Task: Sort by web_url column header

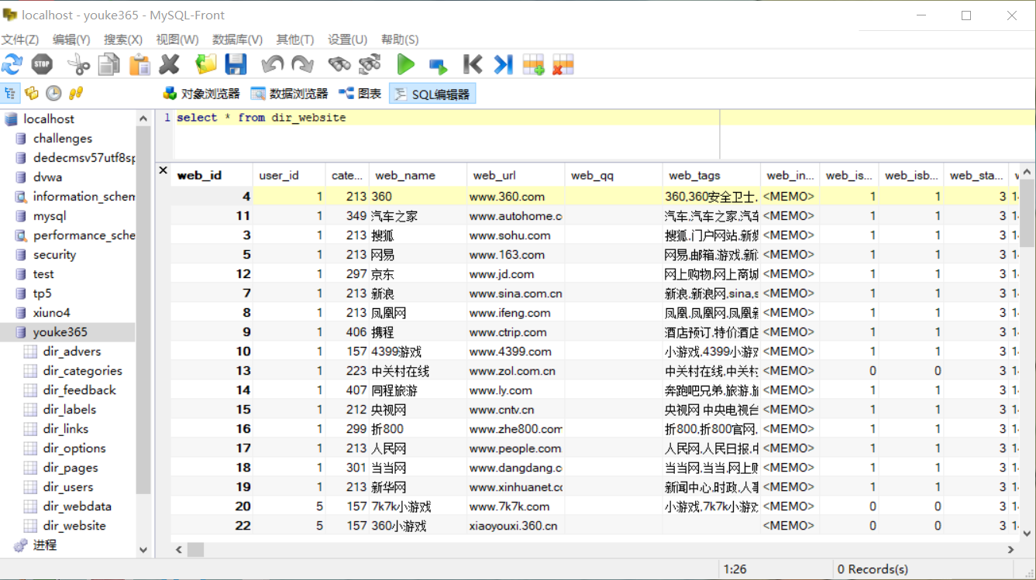Action: pyautogui.click(x=515, y=175)
